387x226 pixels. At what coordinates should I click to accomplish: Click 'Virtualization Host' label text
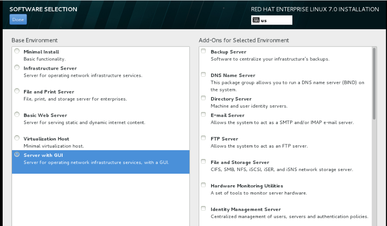(46, 139)
